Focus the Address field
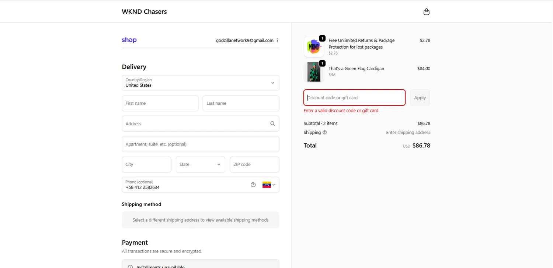The image size is (553, 268). pyautogui.click(x=201, y=124)
